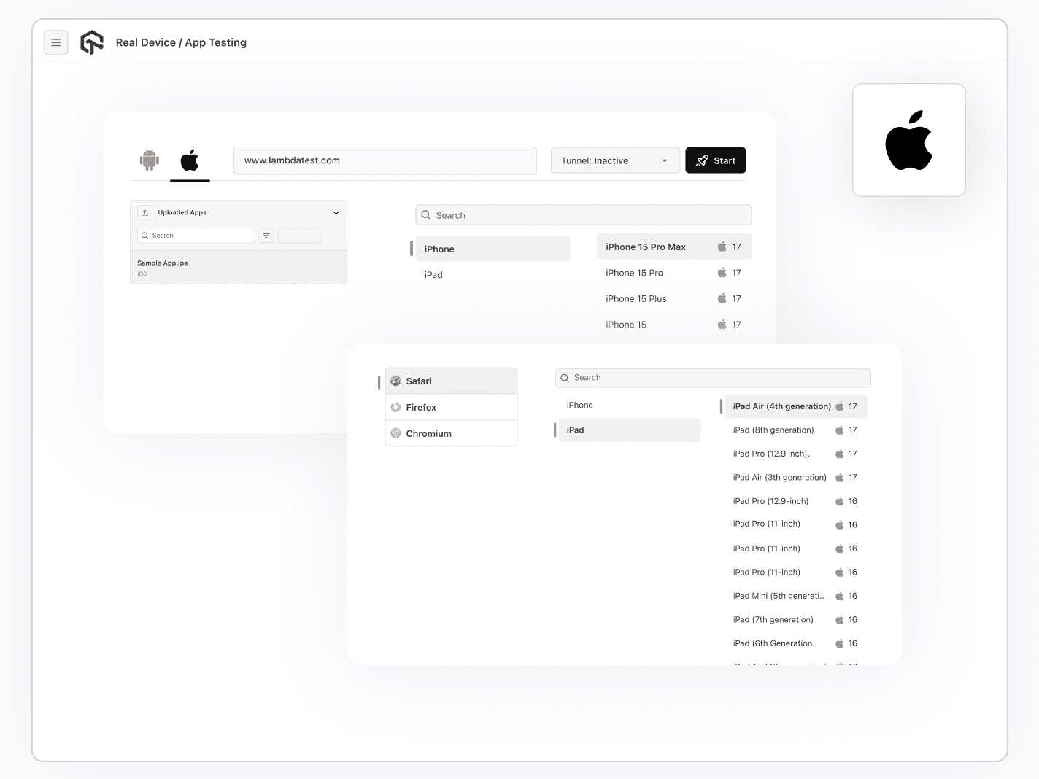The width and height of the screenshot is (1039, 779).
Task: Click the Search field in lower browser panel
Action: (x=713, y=378)
